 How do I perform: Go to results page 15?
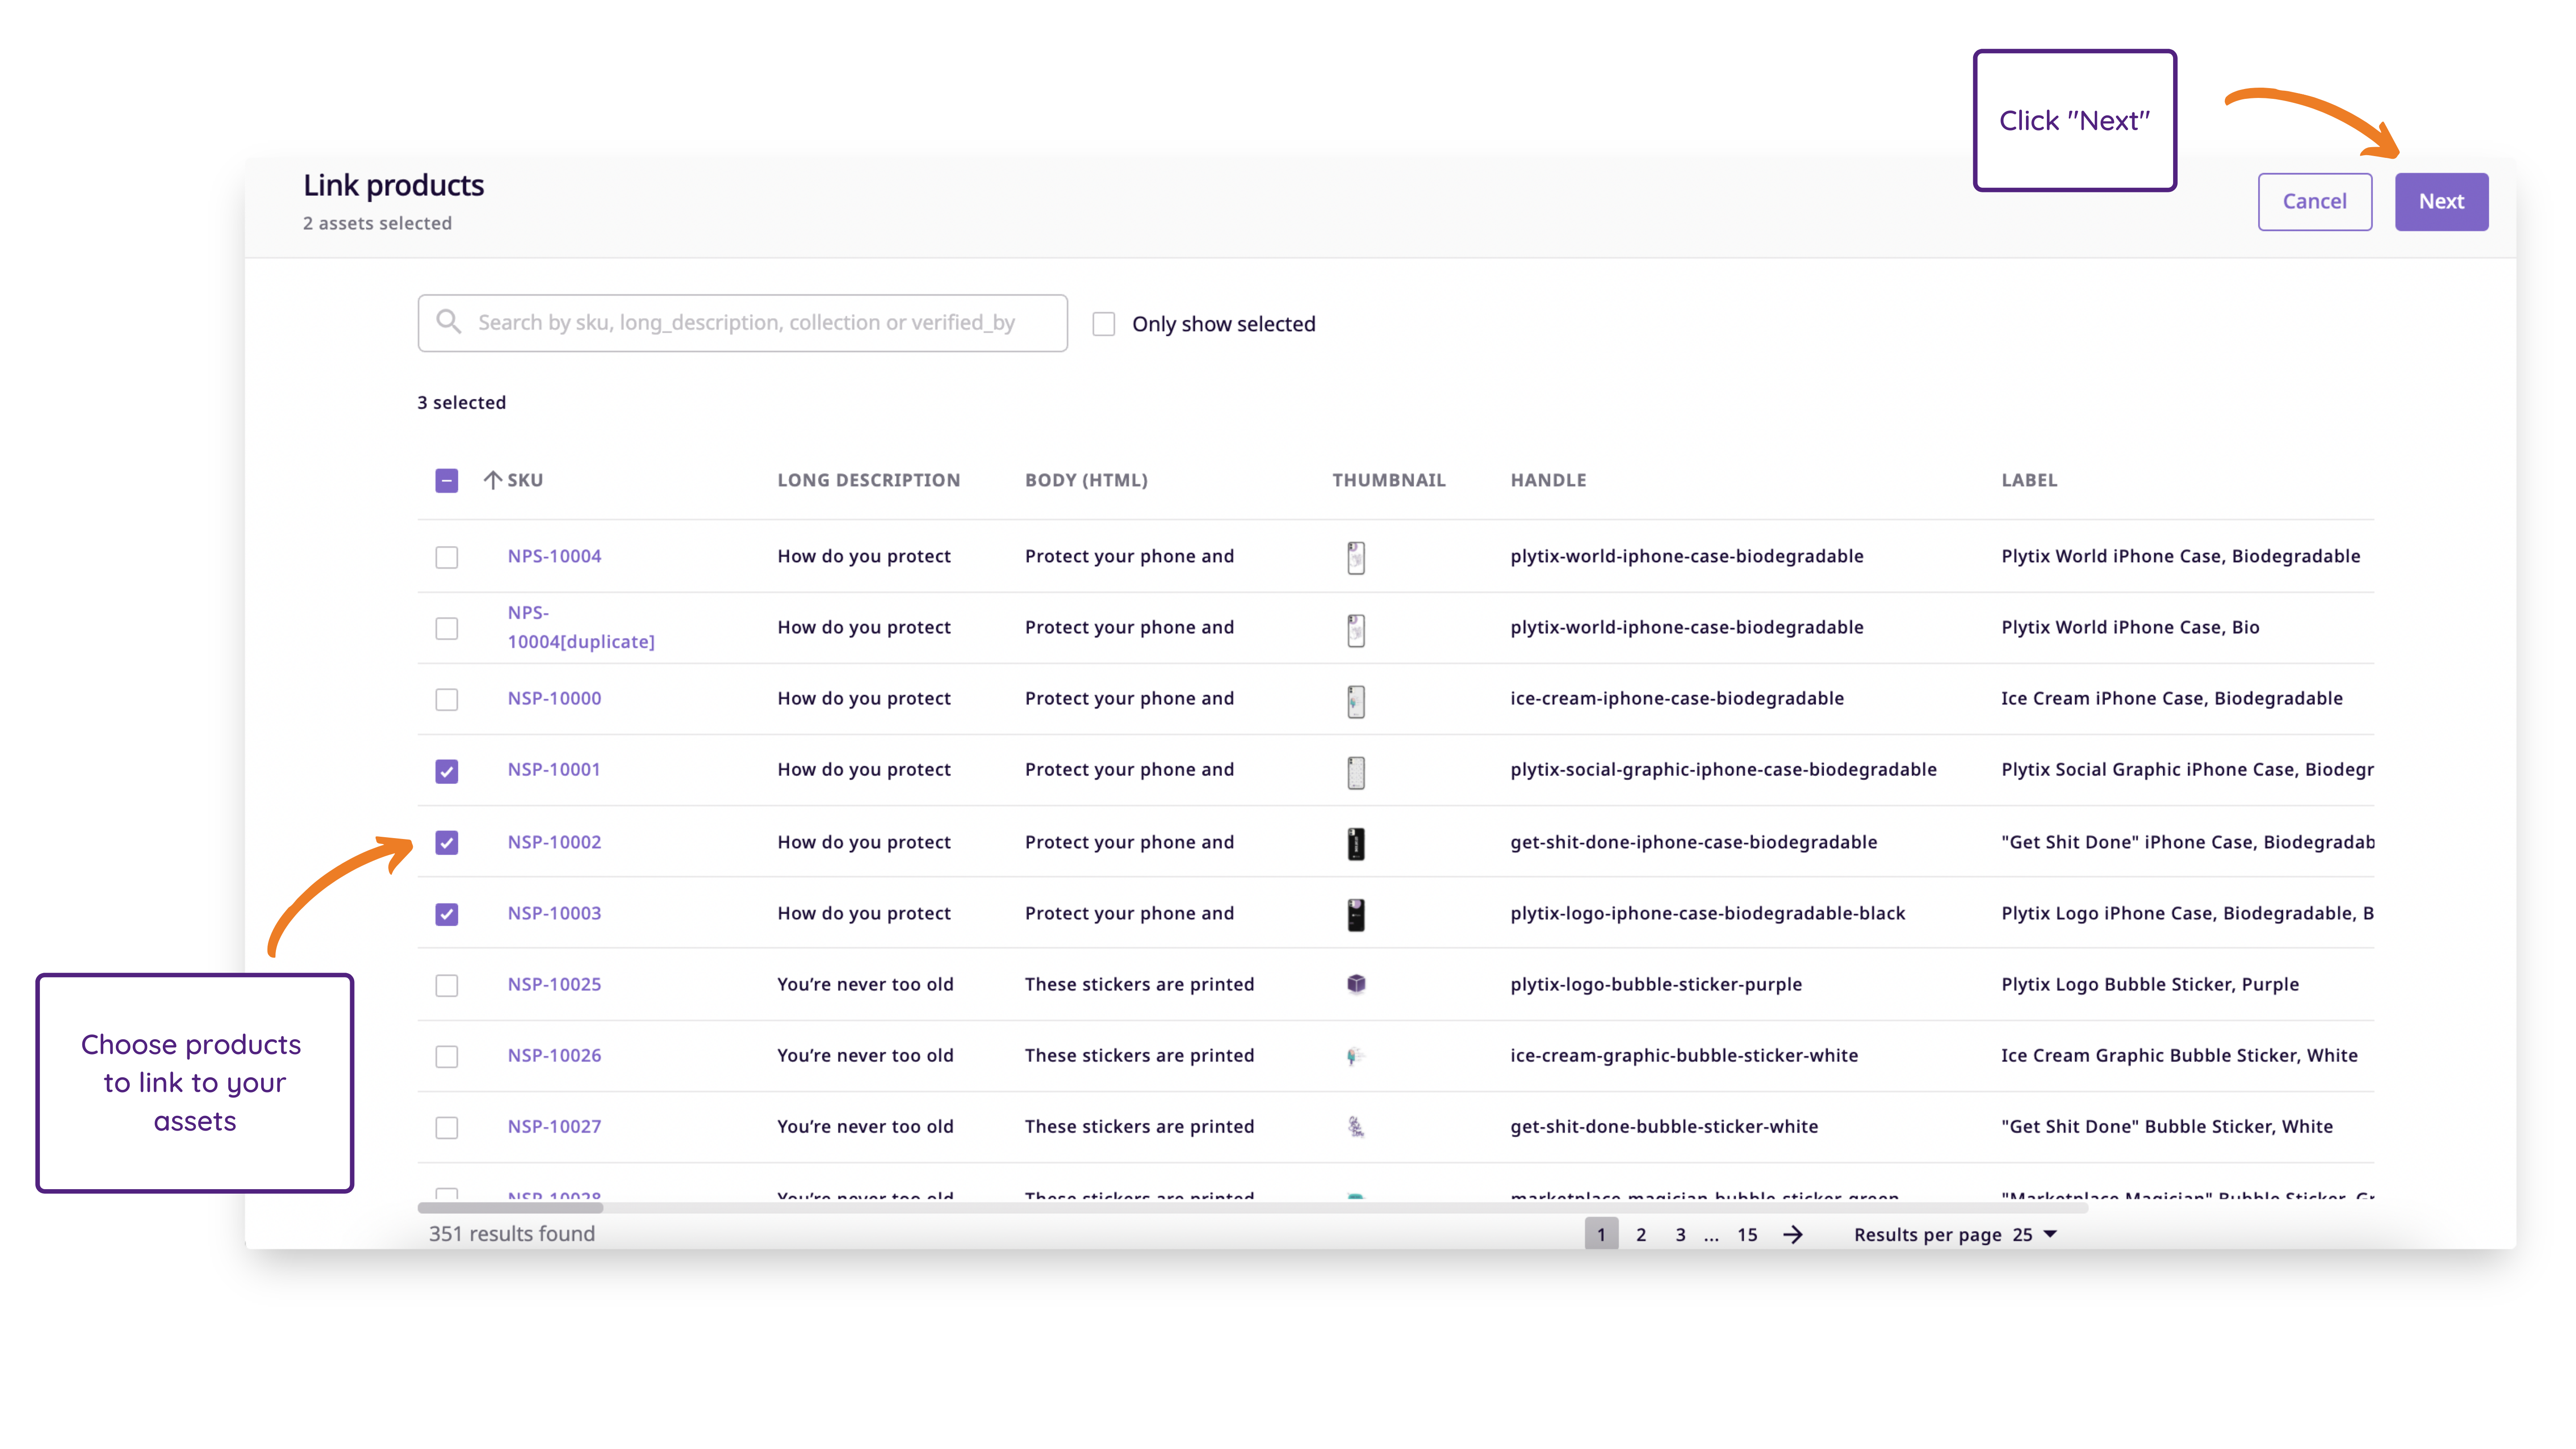pyautogui.click(x=1747, y=1235)
